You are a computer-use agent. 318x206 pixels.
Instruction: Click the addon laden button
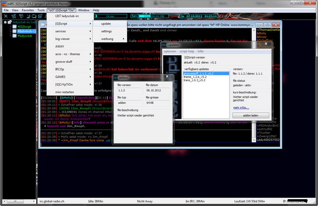coord(251,115)
